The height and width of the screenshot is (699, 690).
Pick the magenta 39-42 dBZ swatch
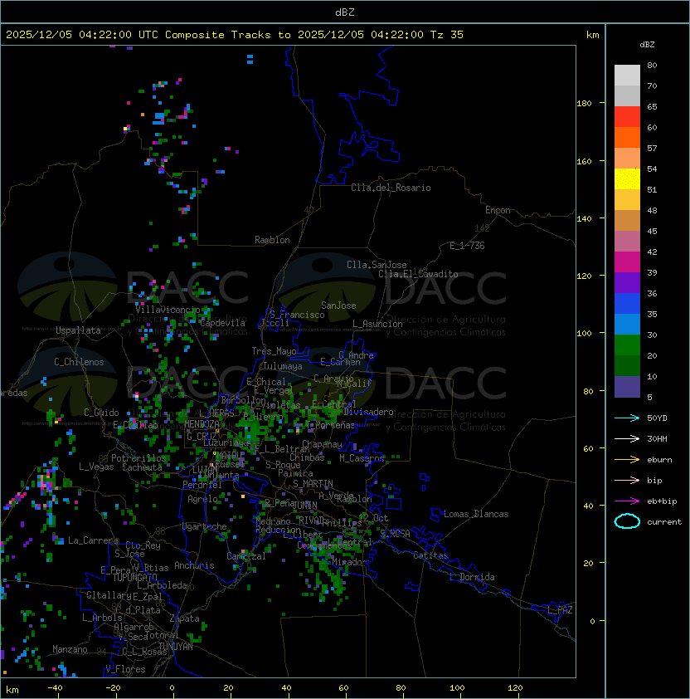[x=627, y=262]
